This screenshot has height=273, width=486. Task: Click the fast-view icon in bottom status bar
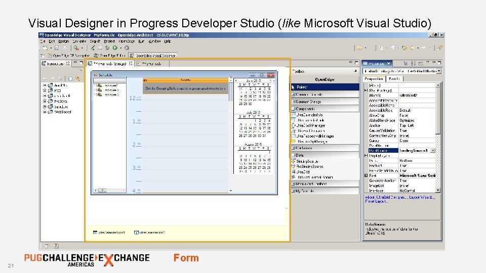48,246
